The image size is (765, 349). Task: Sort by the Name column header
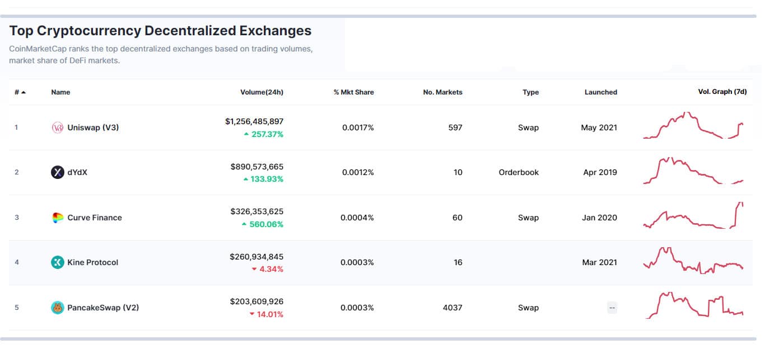pos(60,92)
